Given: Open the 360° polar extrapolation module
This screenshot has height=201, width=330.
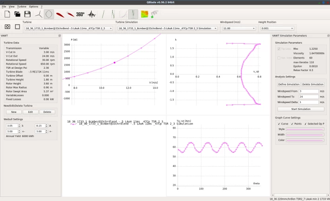Looking at the screenshot, I should coord(80,14).
